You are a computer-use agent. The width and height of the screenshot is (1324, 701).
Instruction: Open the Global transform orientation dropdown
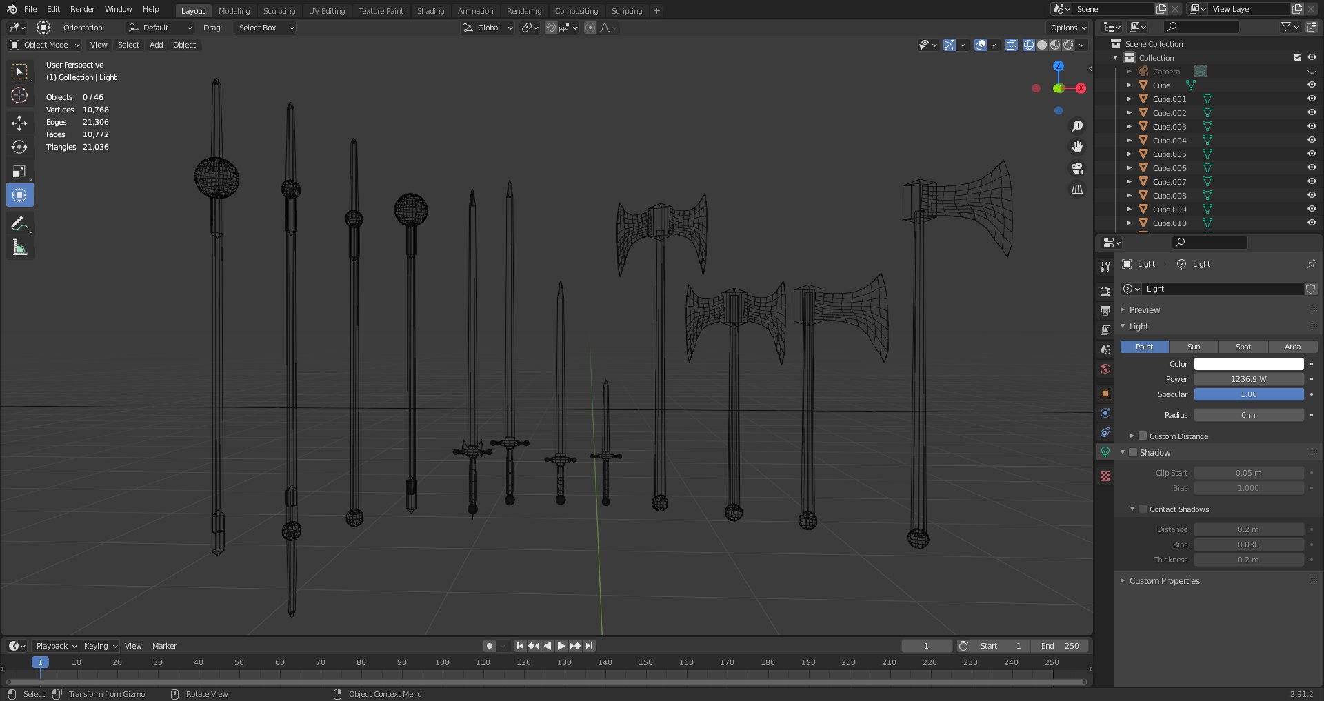[x=488, y=28]
